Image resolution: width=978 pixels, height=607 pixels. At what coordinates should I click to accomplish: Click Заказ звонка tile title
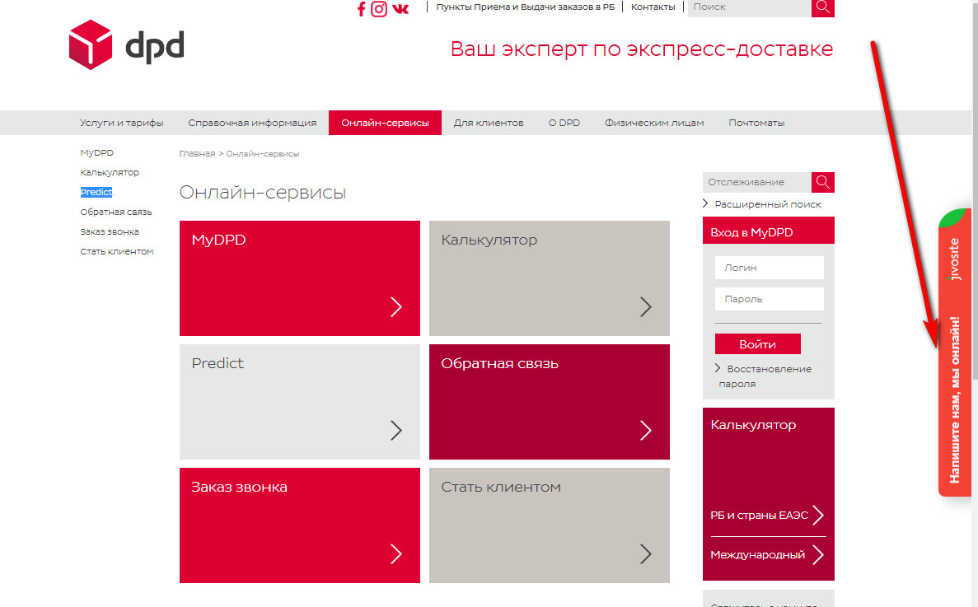pyautogui.click(x=239, y=488)
